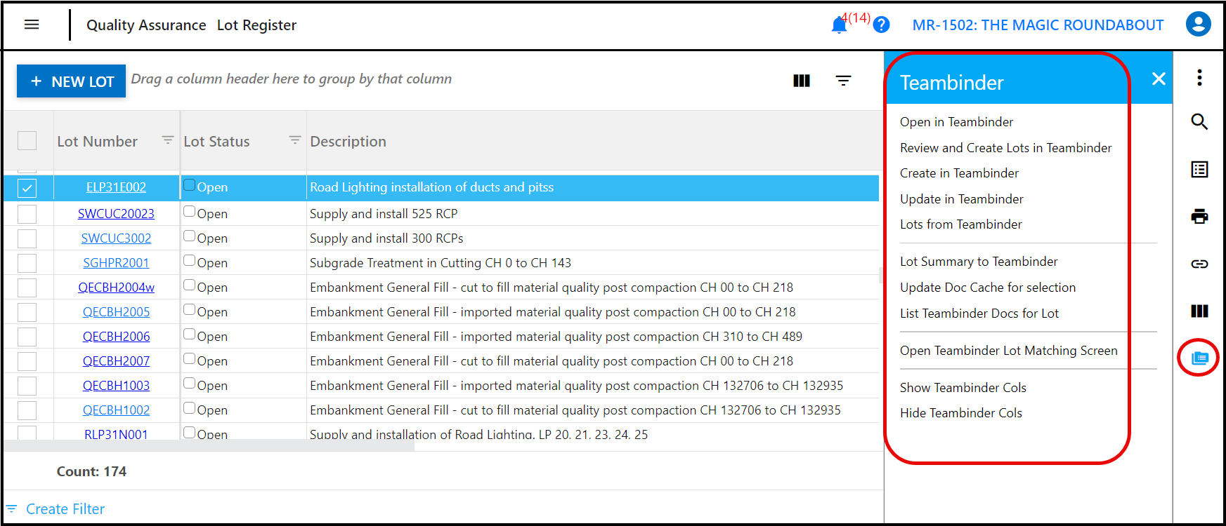Open lot link ELP31E002
The height and width of the screenshot is (526, 1226).
[x=116, y=187]
